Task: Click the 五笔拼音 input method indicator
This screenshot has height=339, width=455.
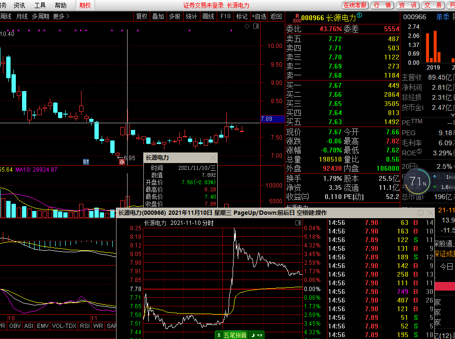Action: [x=235, y=335]
